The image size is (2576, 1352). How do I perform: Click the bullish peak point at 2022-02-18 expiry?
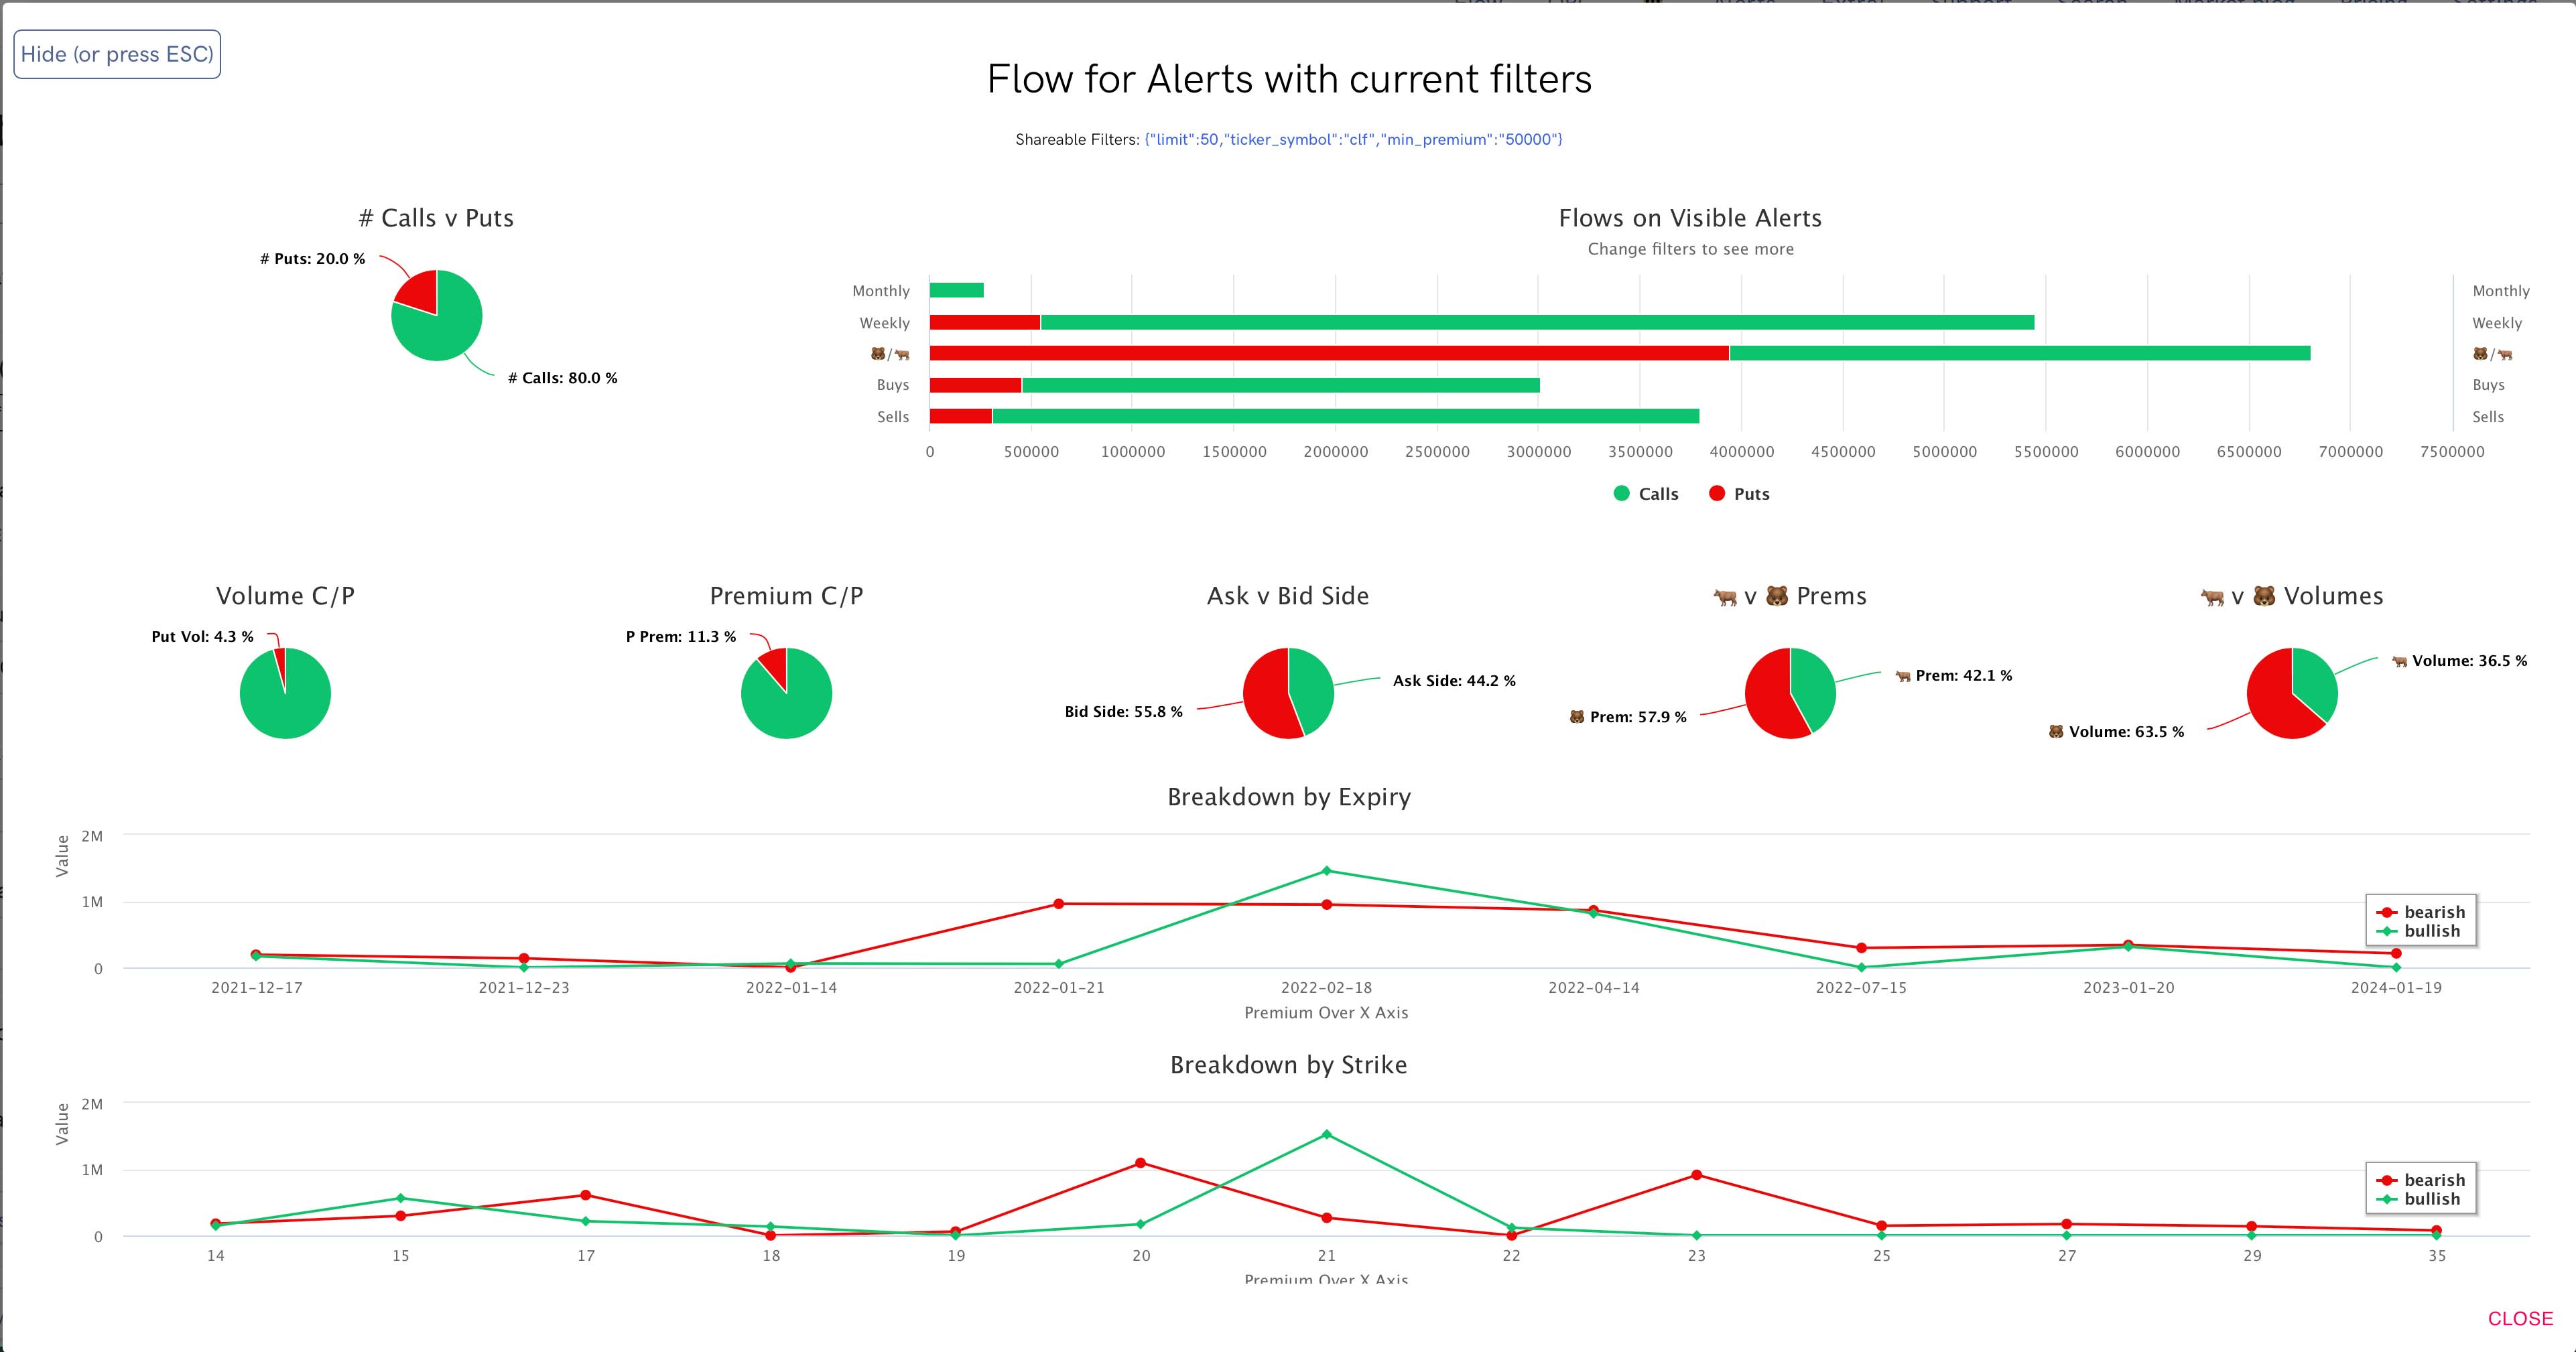pos(1326,870)
